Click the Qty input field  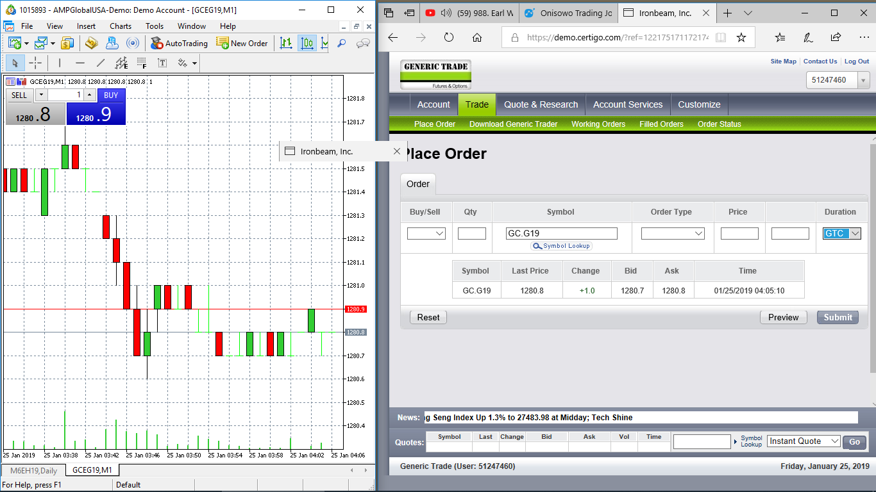click(x=472, y=234)
